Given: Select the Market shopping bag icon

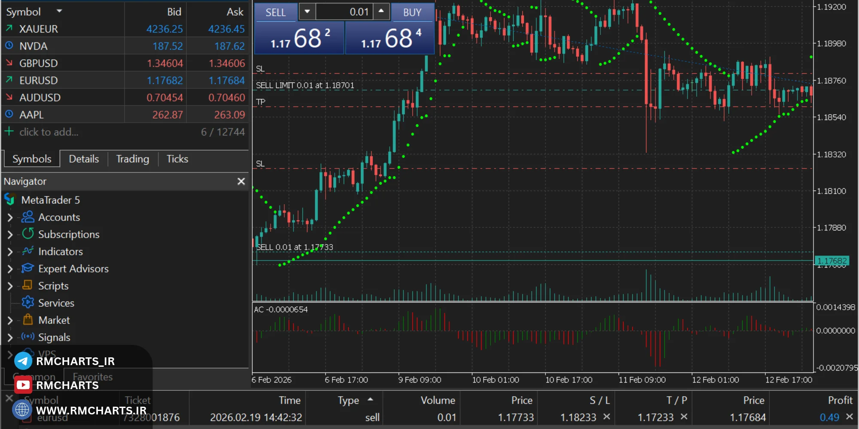Looking at the screenshot, I should pos(28,319).
